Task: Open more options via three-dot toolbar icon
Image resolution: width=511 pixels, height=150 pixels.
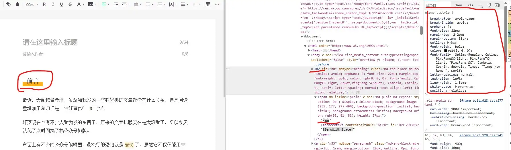Action: (x=217, y=4)
